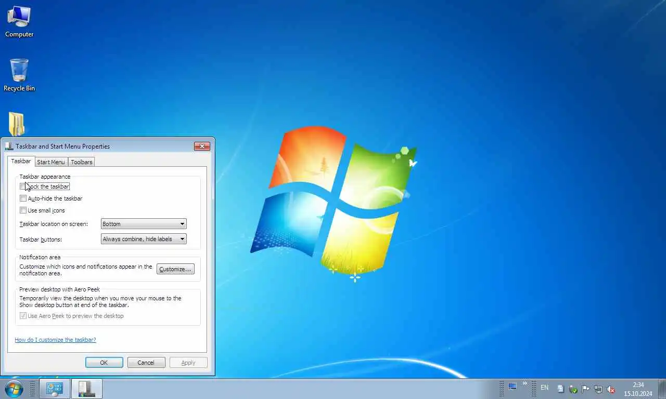The height and width of the screenshot is (399, 666).
Task: Open the Windows Start button
Action: 14,389
